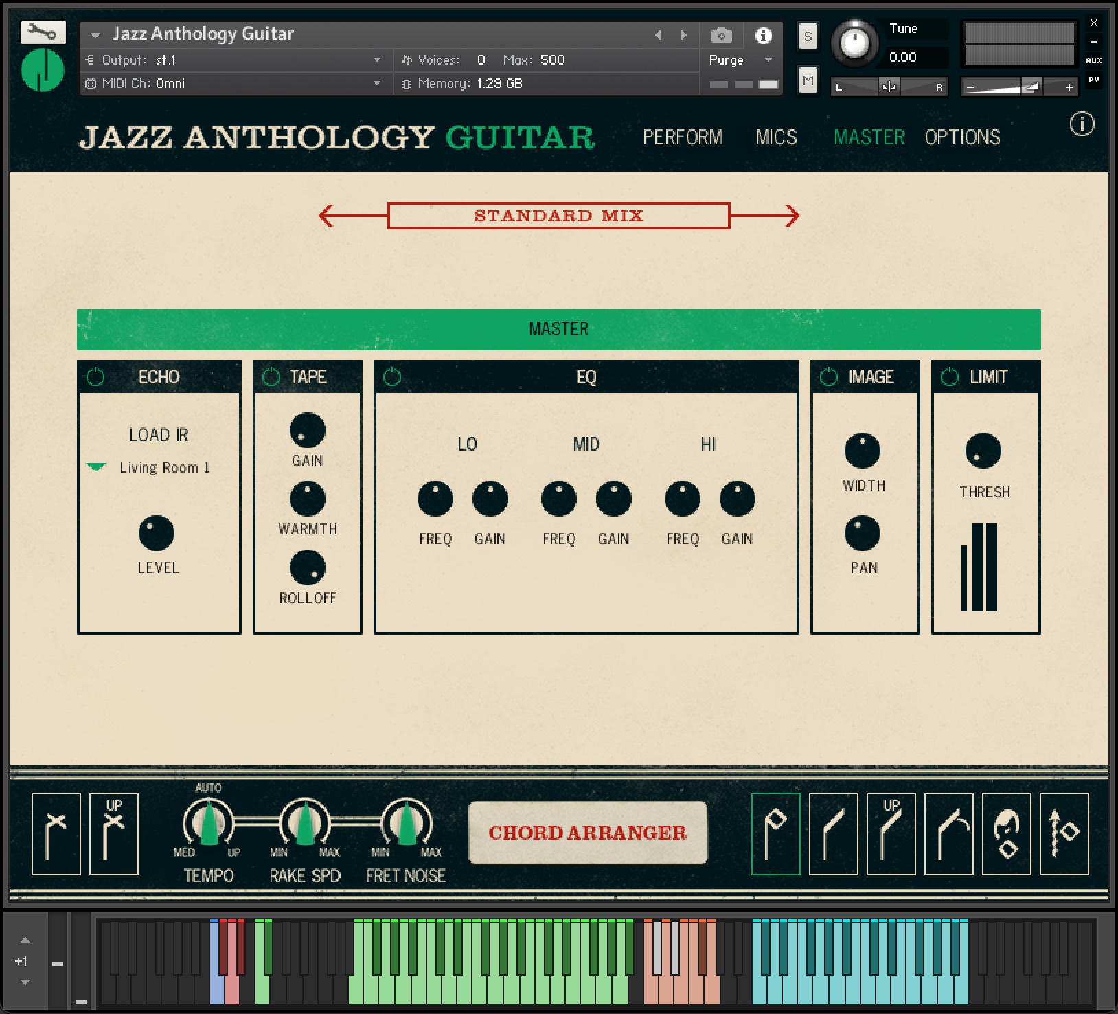1118x1014 pixels.
Task: Toggle the TAPE effect power button
Action: point(271,377)
